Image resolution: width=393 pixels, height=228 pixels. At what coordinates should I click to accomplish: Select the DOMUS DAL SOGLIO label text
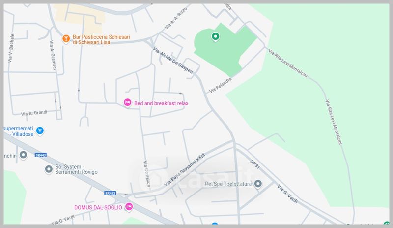pos(98,208)
